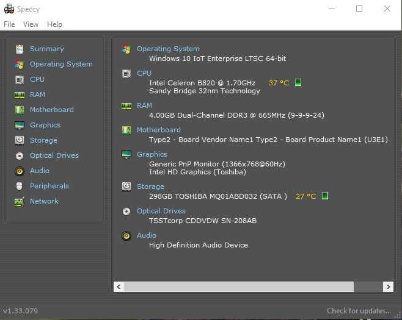Click 'Intel HD Graphics (Toshiba)' text
Screen dimensions: 402x320
point(197,172)
